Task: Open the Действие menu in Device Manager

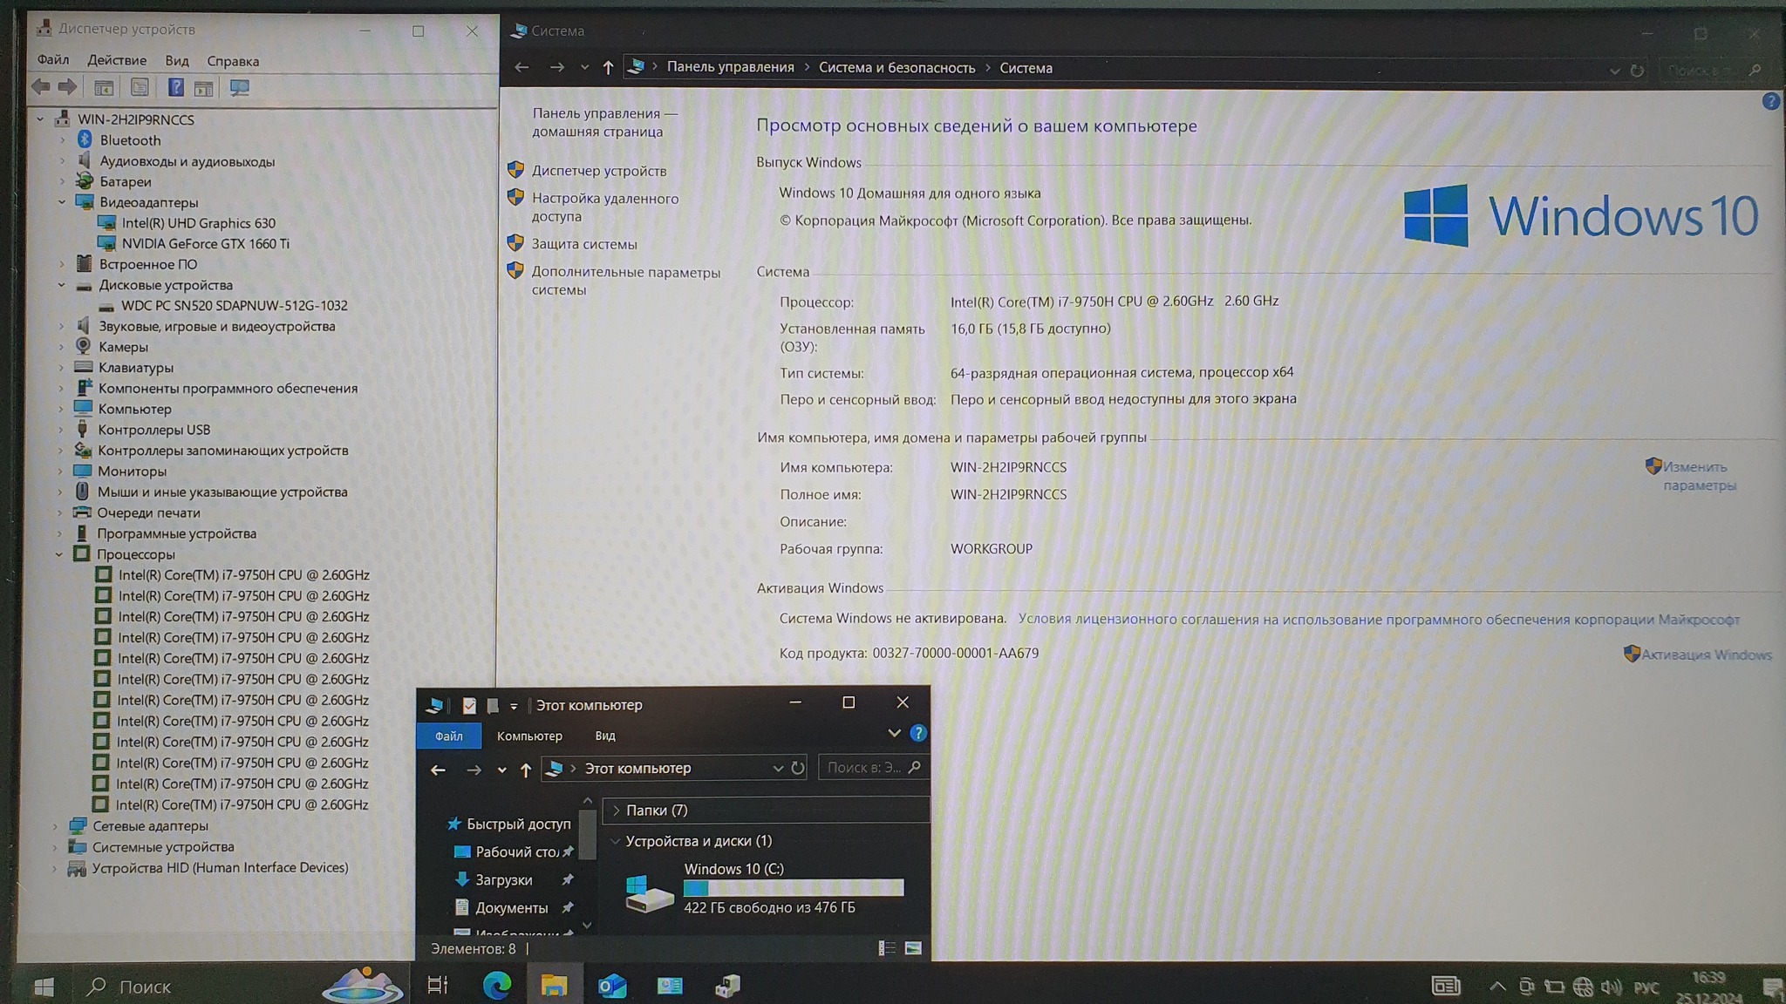Action: (x=117, y=60)
